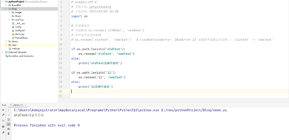Toggle the Pin Tab pushpin icon

tap(3, 133)
